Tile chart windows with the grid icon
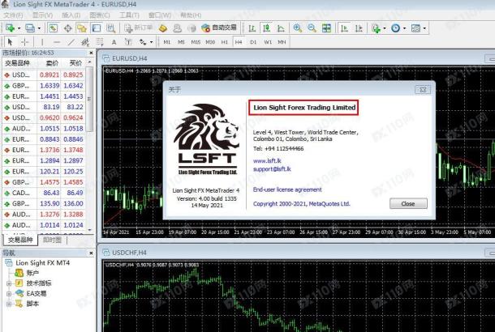 (x=326, y=28)
